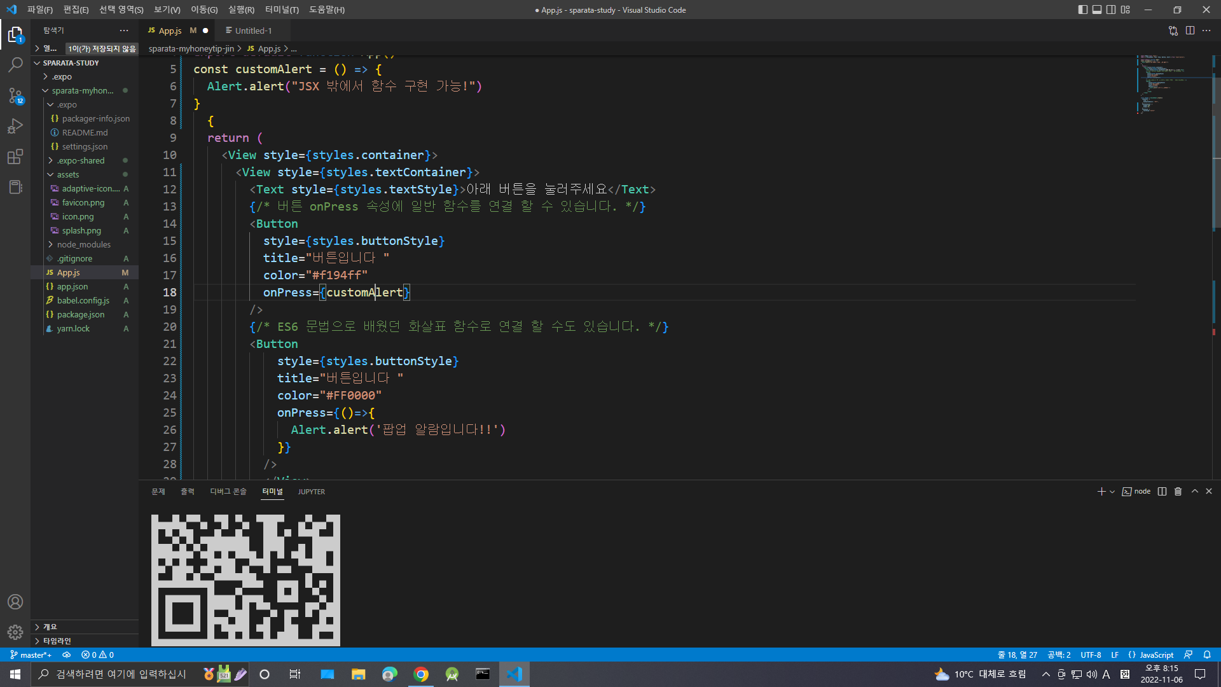This screenshot has width=1221, height=687.
Task: Click the synchronize changes cloud icon
Action: [66, 655]
